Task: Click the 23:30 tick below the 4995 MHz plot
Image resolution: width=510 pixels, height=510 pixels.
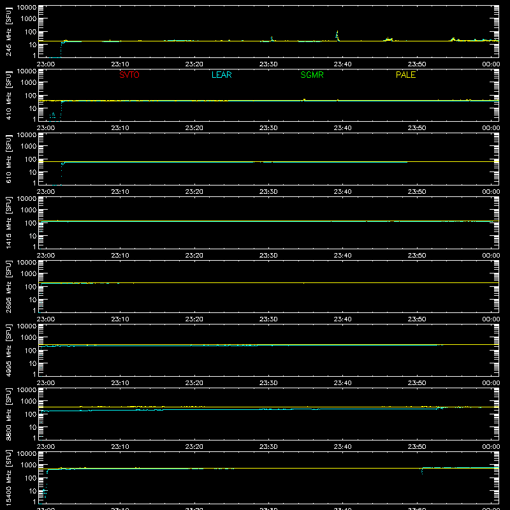Action: point(268,383)
